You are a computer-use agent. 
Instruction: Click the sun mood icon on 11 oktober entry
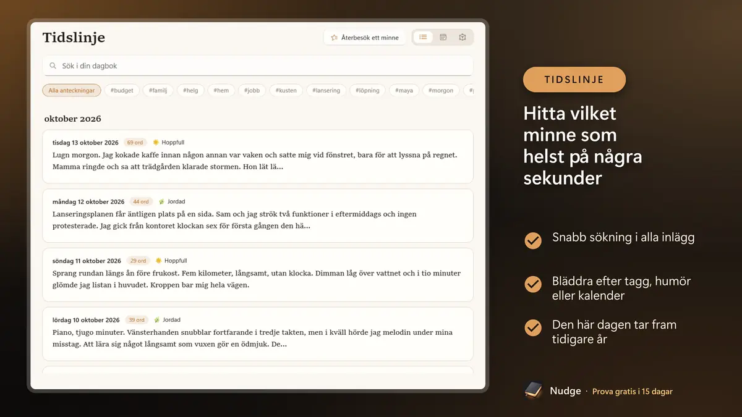tap(159, 261)
